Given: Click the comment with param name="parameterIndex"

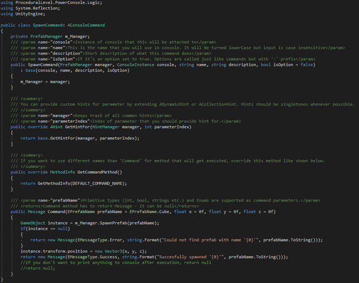Looking at the screenshot, I should [126, 121].
